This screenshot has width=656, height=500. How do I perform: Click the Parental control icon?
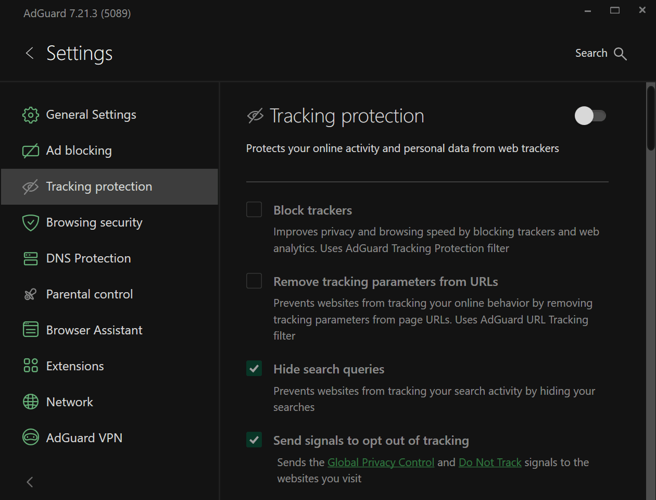click(x=31, y=295)
